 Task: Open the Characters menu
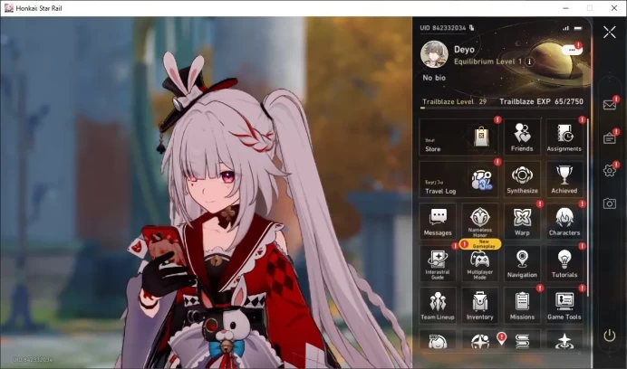coord(564,222)
